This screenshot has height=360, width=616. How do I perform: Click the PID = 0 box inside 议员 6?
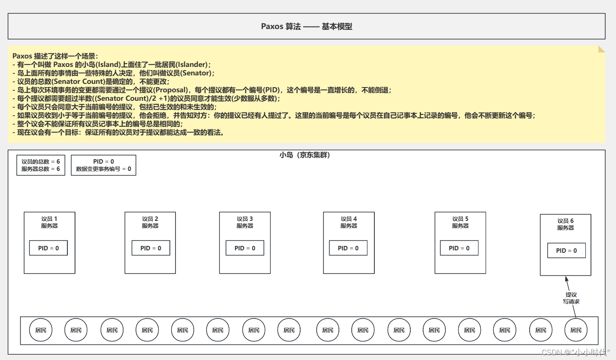tap(566, 250)
